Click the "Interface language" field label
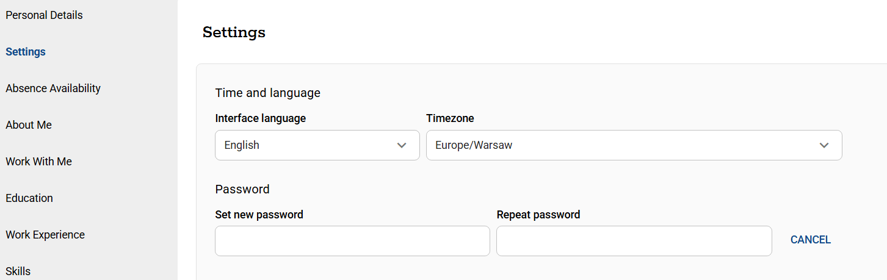The height and width of the screenshot is (280, 887). tap(261, 118)
